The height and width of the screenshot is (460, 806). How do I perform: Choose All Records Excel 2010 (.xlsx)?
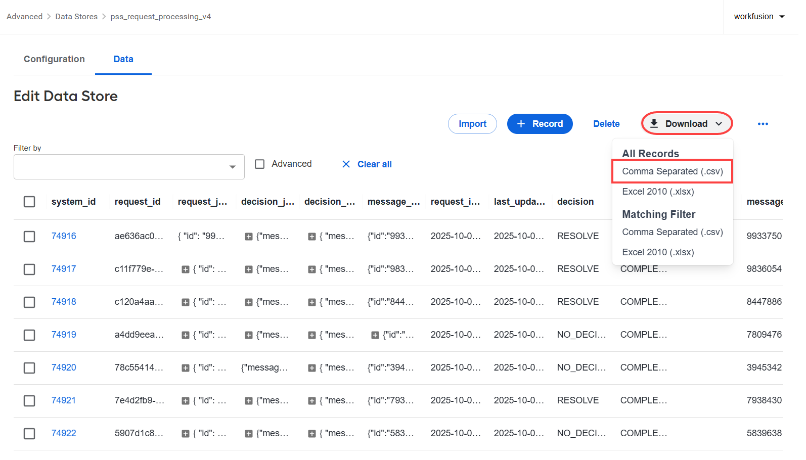(x=658, y=192)
